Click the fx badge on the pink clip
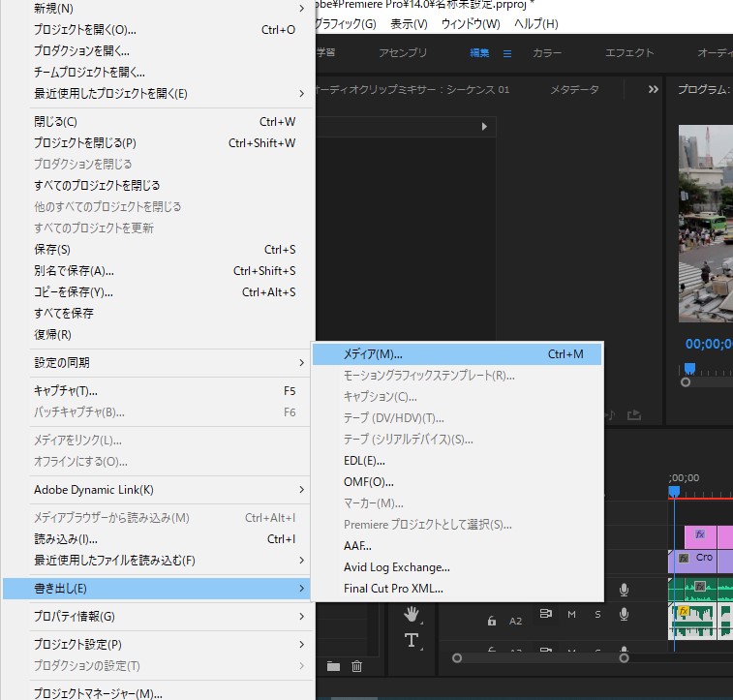Image resolution: width=733 pixels, height=700 pixels. click(700, 534)
